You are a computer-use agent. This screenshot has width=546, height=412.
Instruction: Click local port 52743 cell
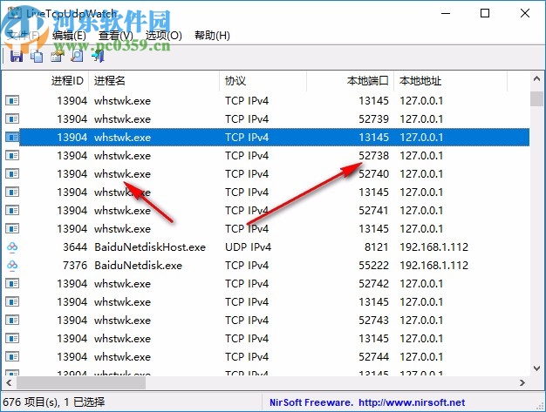point(373,321)
